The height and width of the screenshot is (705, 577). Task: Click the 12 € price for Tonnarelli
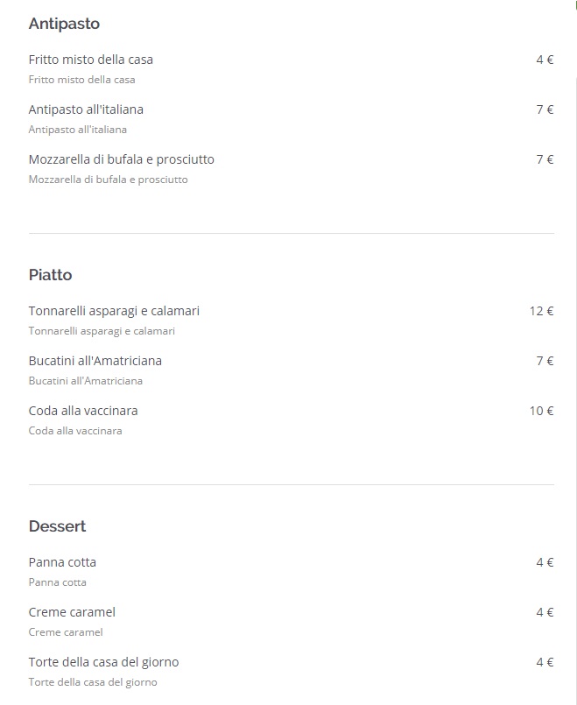pos(541,311)
